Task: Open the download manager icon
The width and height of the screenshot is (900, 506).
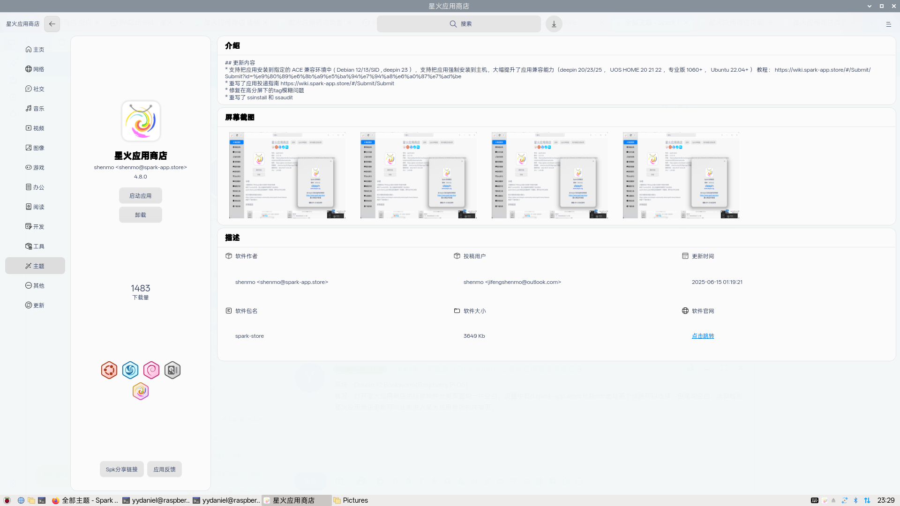Action: (554, 24)
